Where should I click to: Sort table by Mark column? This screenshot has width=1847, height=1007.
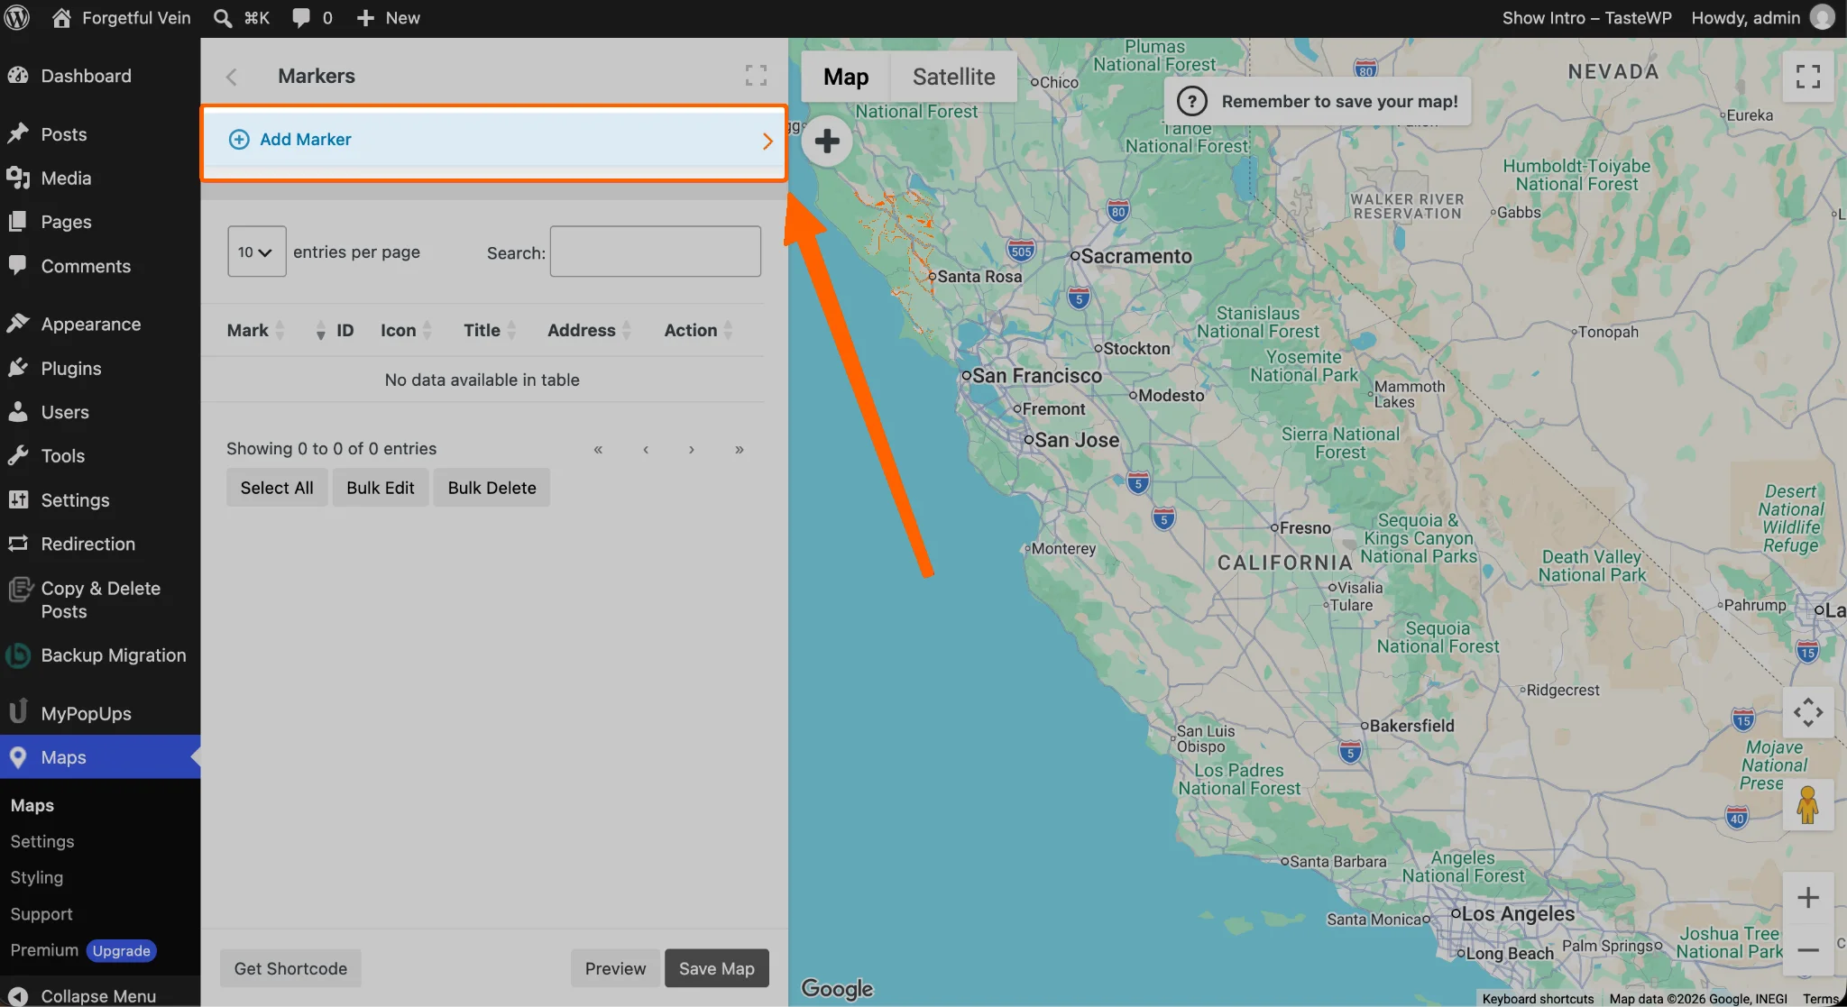[256, 330]
